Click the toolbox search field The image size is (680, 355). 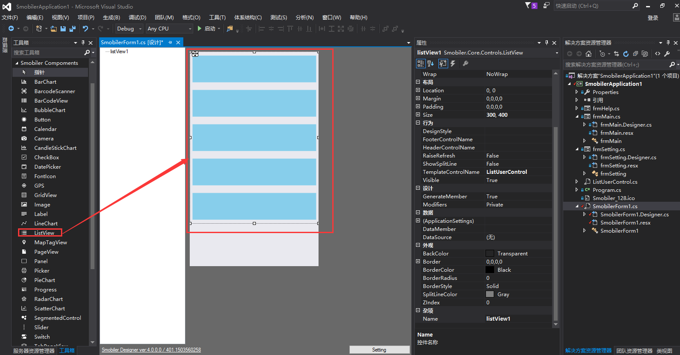[x=48, y=52]
